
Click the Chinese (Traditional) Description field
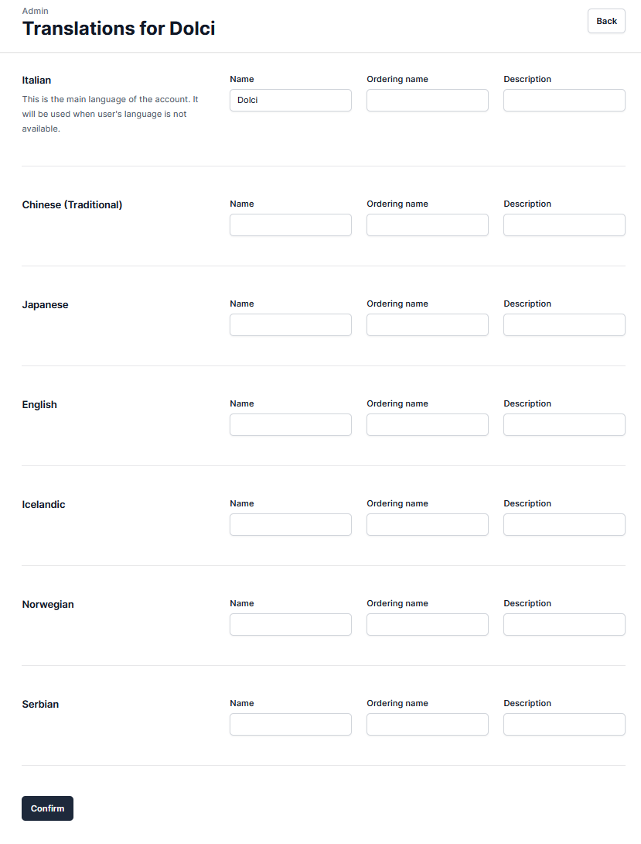click(564, 225)
